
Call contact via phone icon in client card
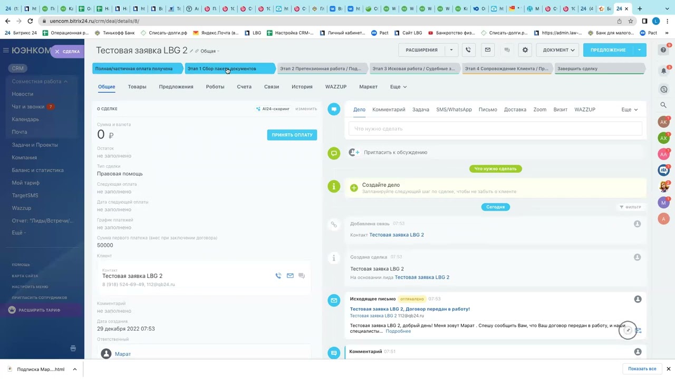click(278, 276)
